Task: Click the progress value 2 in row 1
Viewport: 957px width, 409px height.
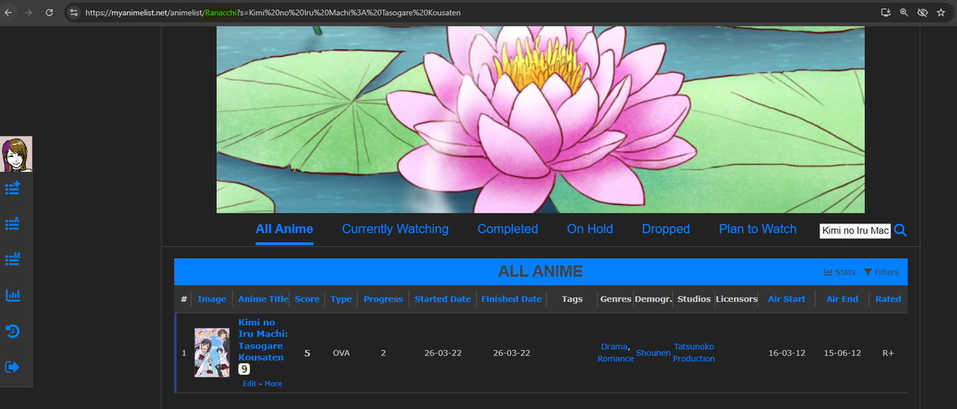Action: pos(383,353)
